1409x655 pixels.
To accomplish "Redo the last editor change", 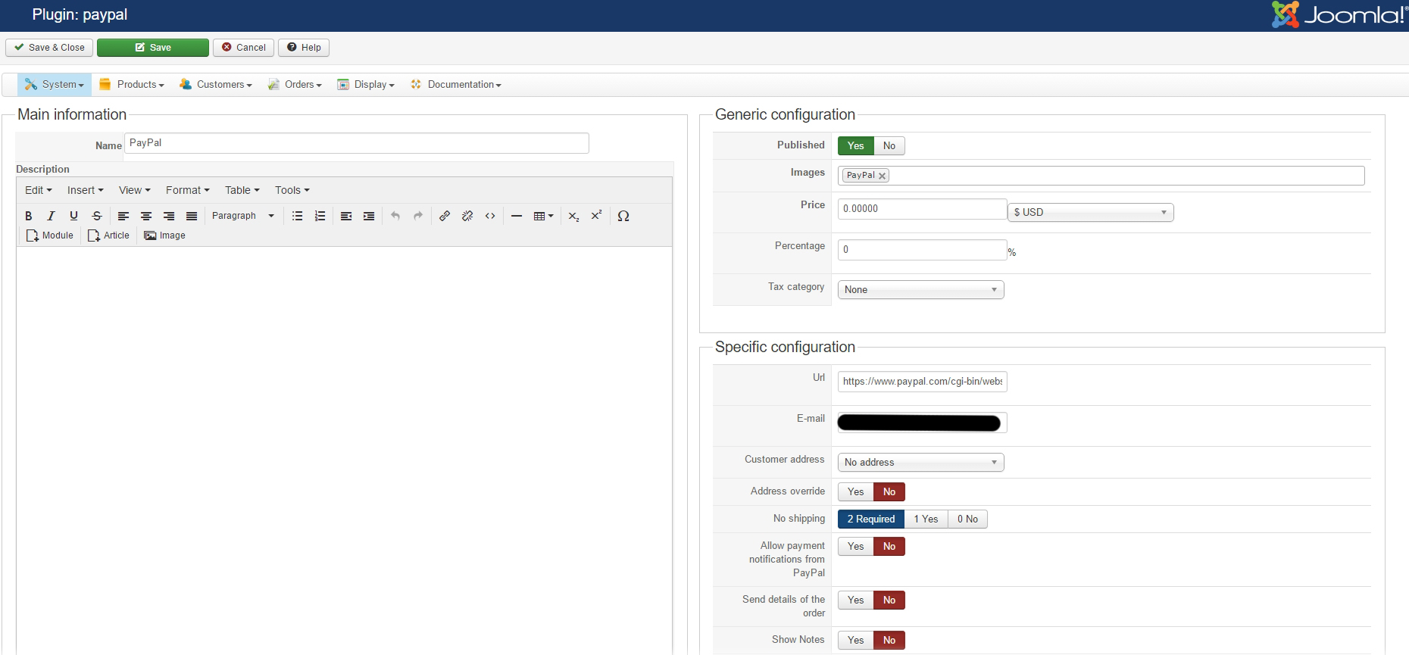I will 418,216.
